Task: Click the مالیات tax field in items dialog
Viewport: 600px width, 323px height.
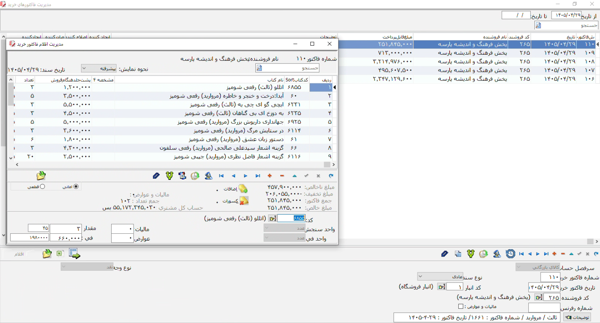Action: click(122, 228)
